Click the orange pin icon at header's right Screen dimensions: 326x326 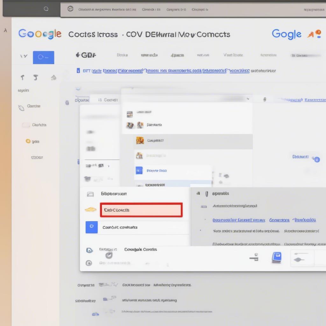click(x=318, y=34)
